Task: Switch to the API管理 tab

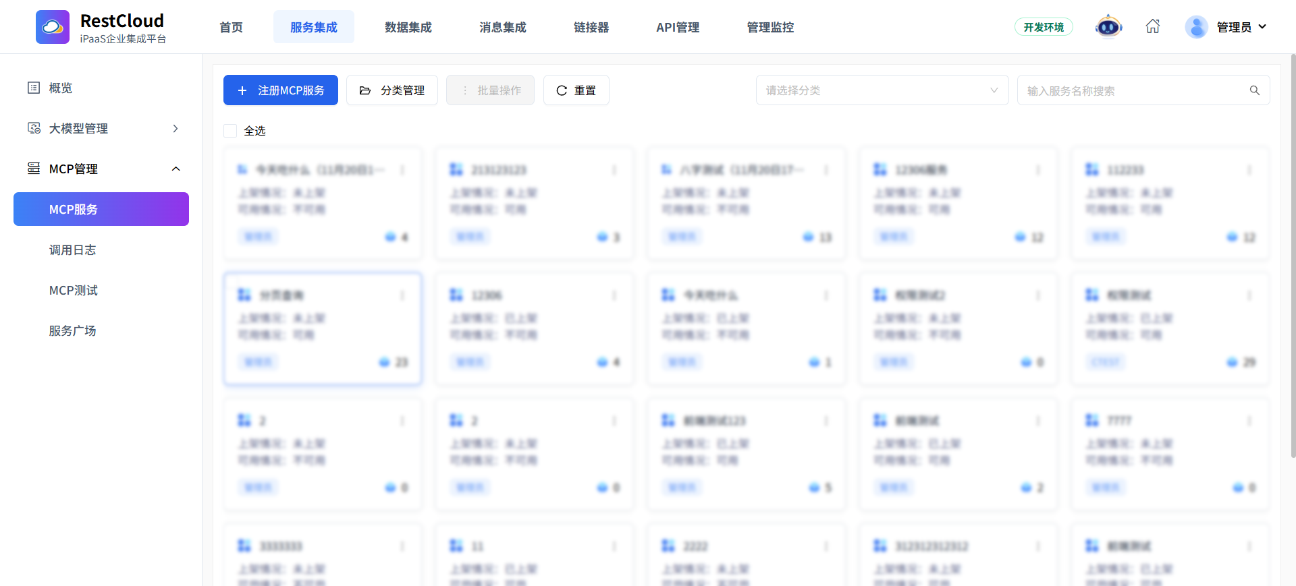Action: [x=678, y=27]
